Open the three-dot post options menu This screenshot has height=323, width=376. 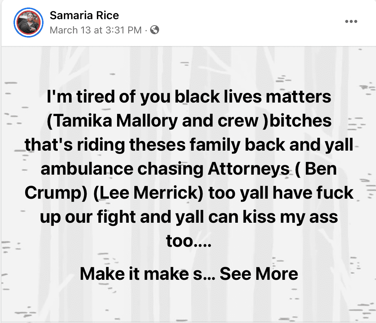coord(351,21)
